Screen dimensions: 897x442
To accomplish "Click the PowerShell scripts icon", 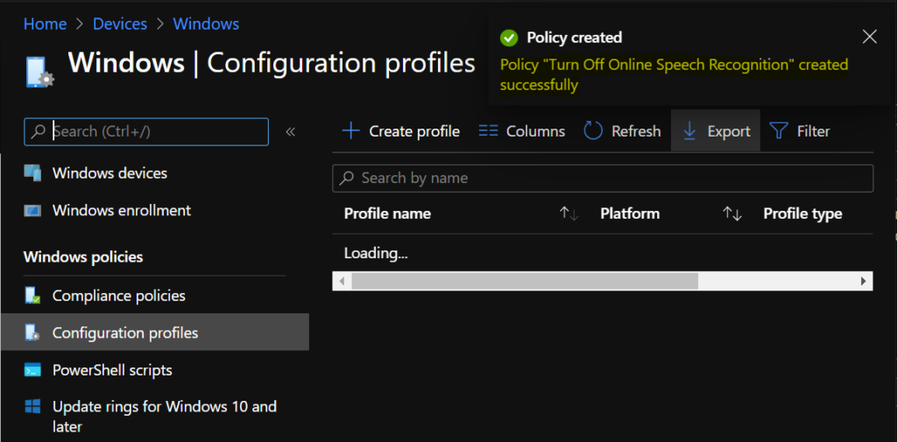I will [x=32, y=370].
